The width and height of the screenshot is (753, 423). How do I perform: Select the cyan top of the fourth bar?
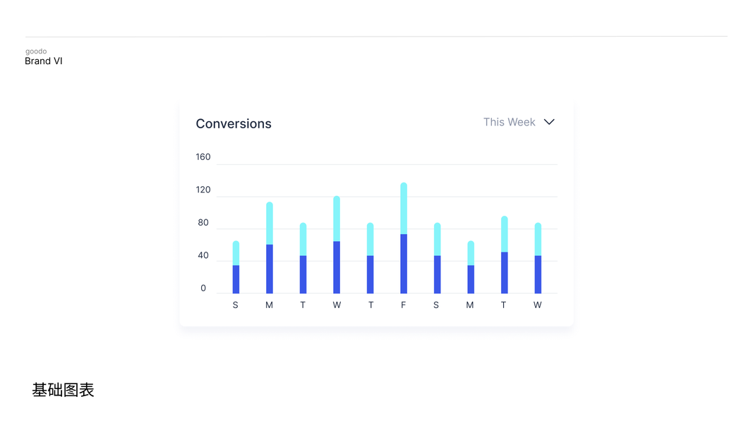[337, 219]
